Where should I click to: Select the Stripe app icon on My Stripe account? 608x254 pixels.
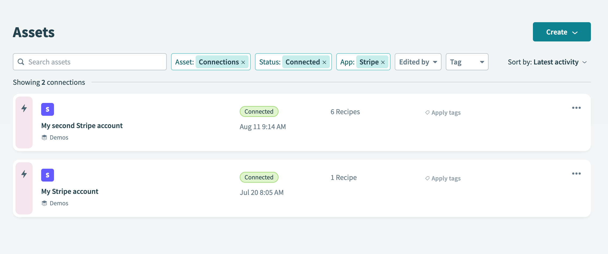pyautogui.click(x=47, y=175)
